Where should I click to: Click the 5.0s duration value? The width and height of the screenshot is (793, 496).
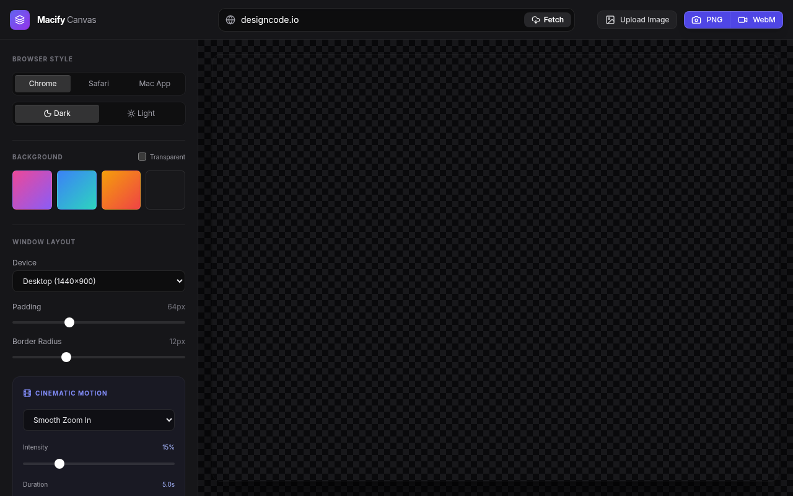click(x=169, y=484)
